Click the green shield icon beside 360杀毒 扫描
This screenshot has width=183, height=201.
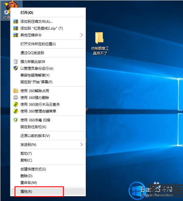[x=16, y=120]
